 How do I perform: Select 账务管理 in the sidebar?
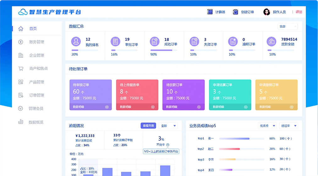point(36,42)
